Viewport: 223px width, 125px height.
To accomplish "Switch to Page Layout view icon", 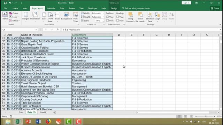I will [185, 116].
